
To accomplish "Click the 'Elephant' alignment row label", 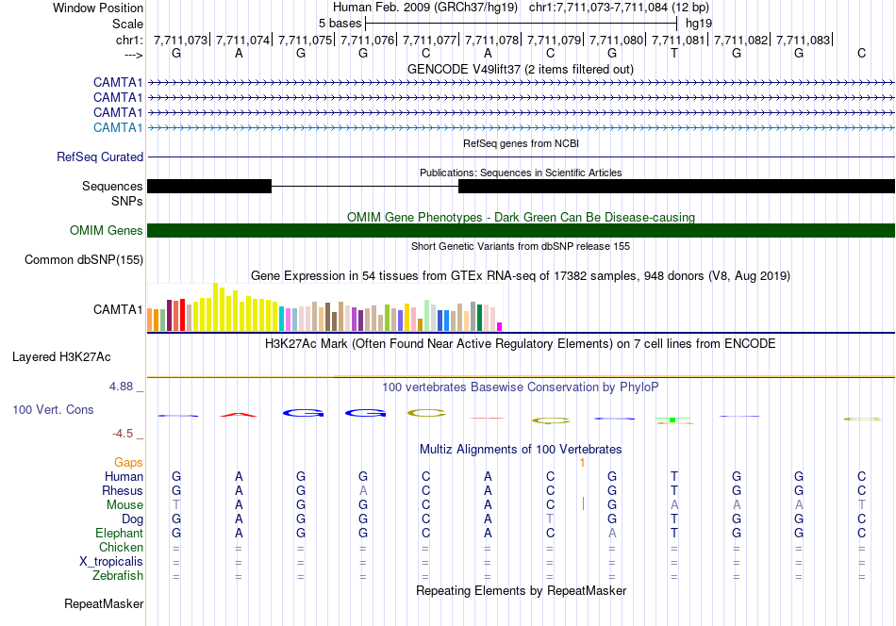I will click(119, 533).
